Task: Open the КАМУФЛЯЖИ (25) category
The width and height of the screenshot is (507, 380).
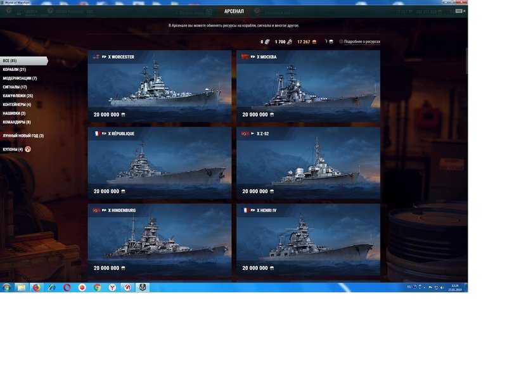Action: tap(18, 96)
